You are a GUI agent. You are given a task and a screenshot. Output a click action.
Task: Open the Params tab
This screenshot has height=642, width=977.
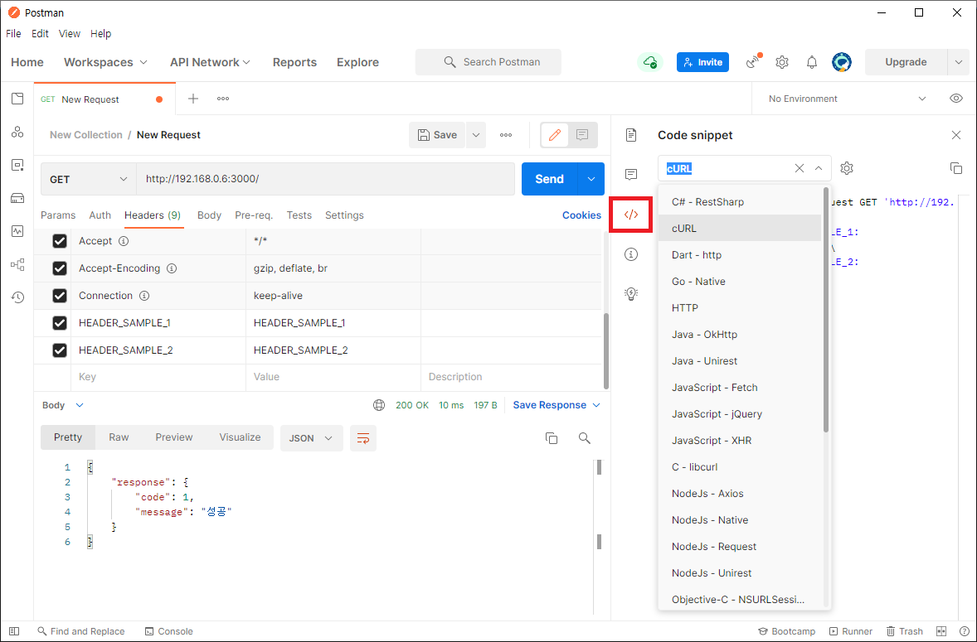58,215
